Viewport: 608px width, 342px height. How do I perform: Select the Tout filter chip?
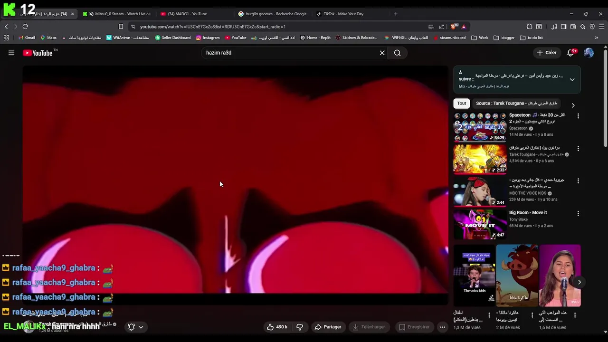pos(462,103)
